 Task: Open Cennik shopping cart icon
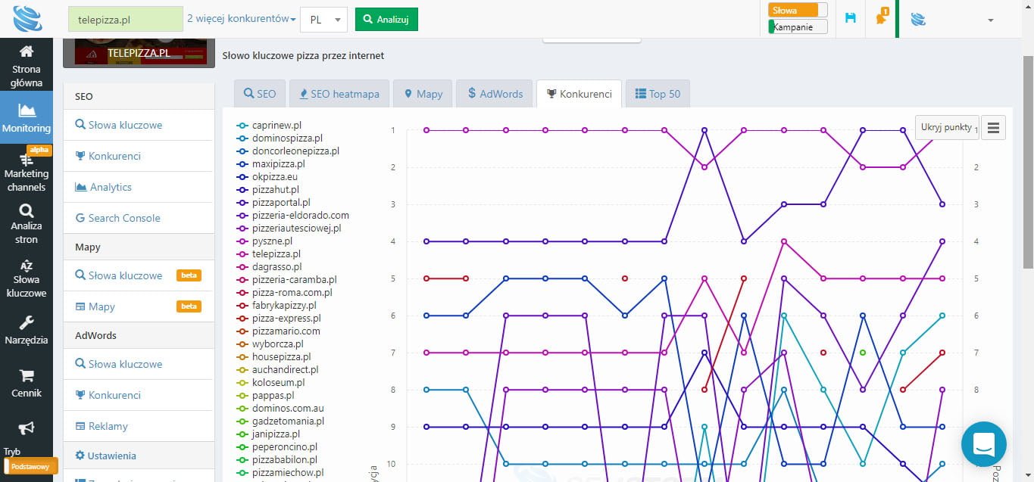(27, 383)
